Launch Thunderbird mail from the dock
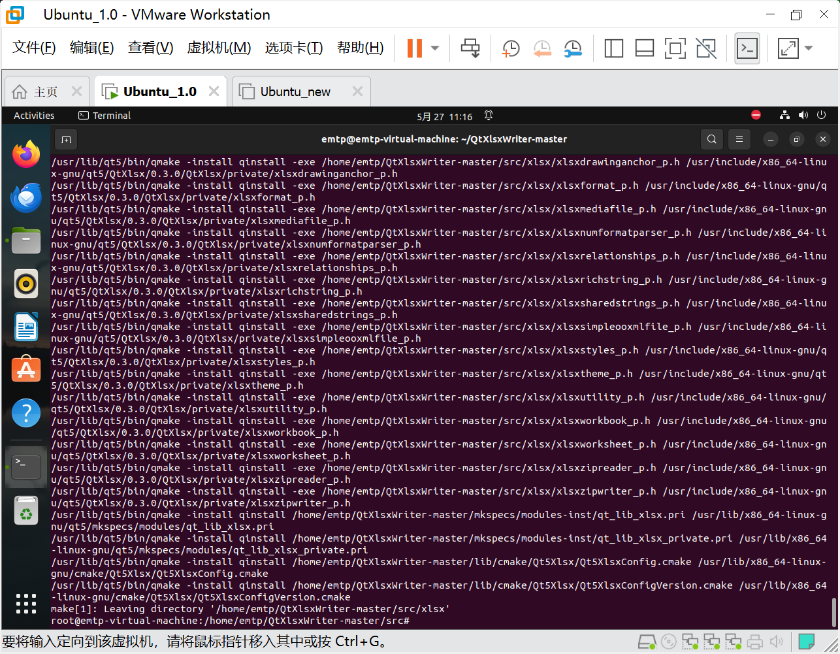Image resolution: width=840 pixels, height=654 pixels. click(26, 197)
